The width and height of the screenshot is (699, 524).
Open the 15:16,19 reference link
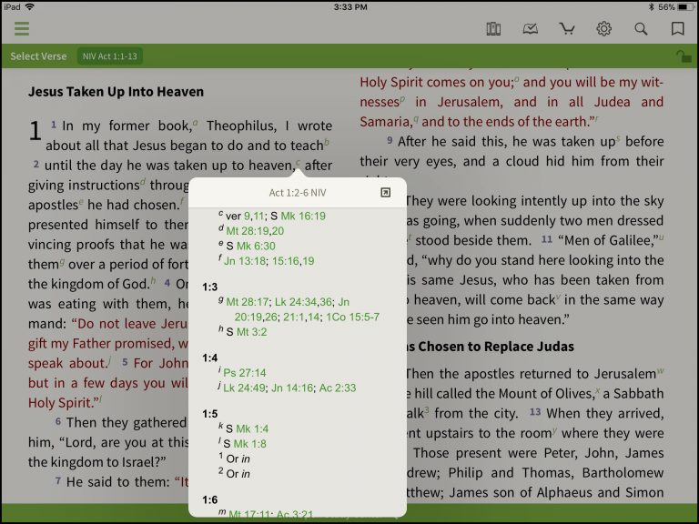(x=293, y=261)
